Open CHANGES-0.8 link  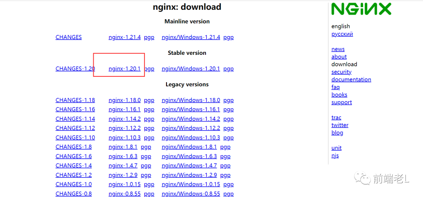74,193
